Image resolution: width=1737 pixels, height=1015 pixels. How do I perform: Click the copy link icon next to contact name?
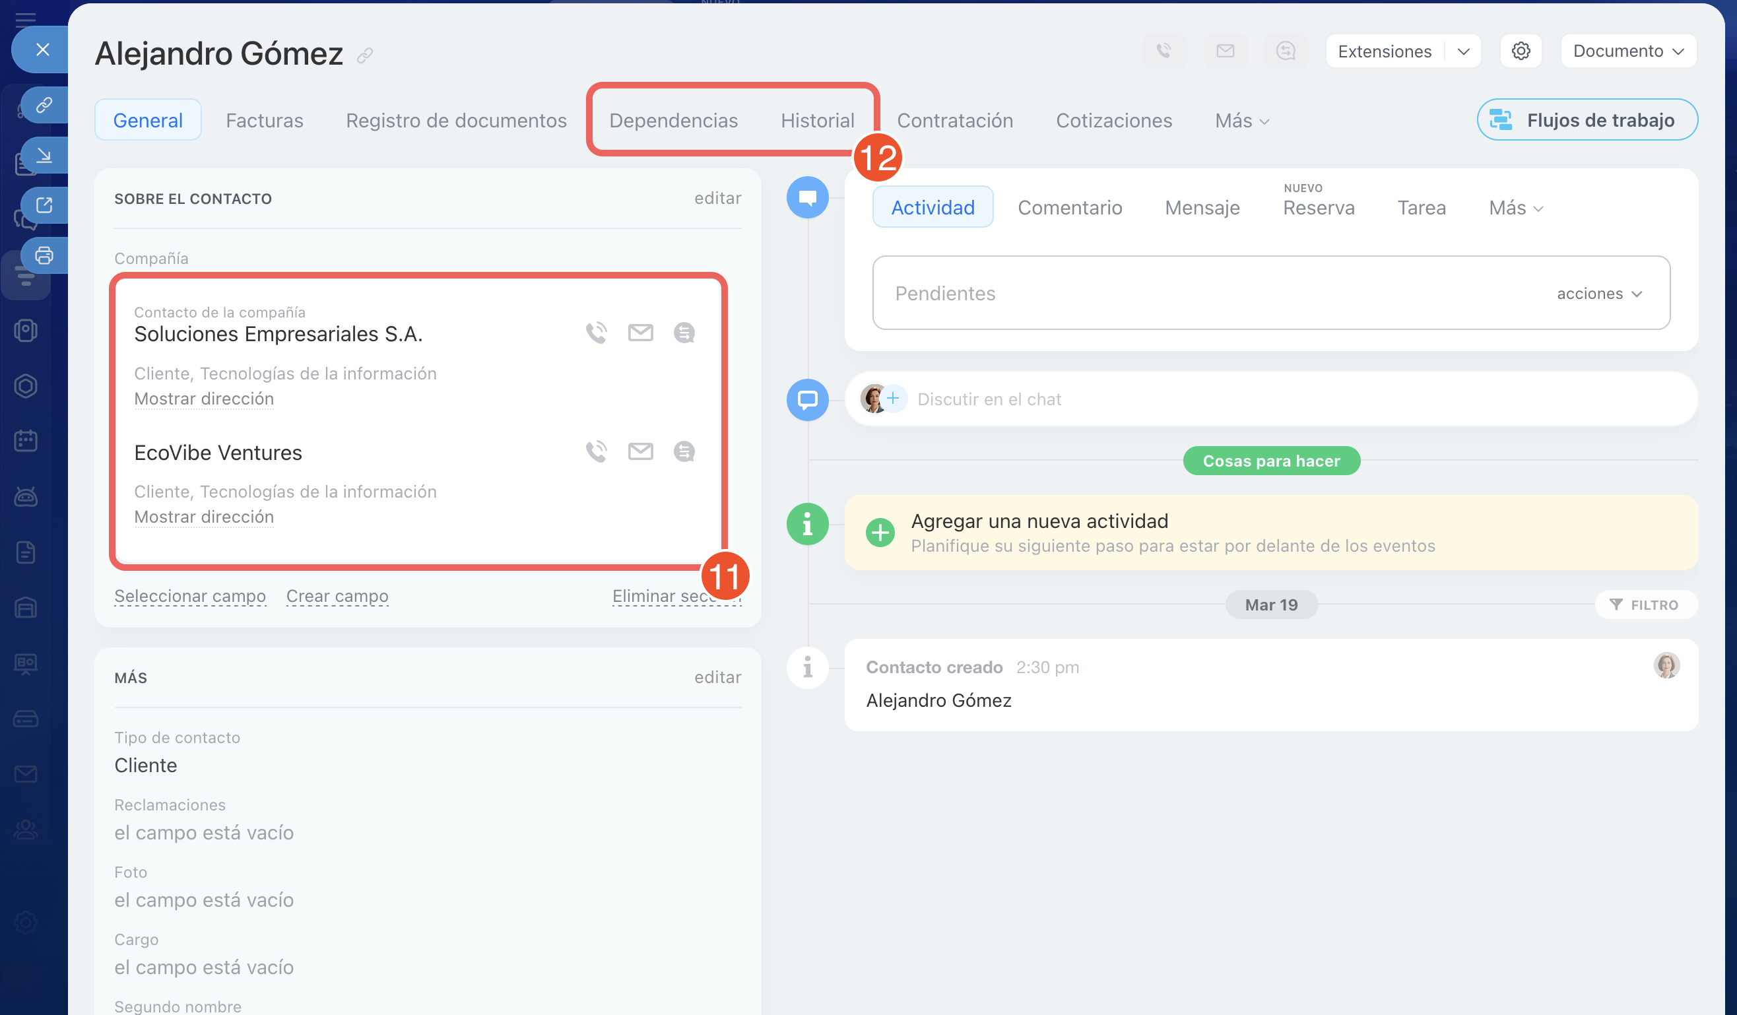click(366, 55)
